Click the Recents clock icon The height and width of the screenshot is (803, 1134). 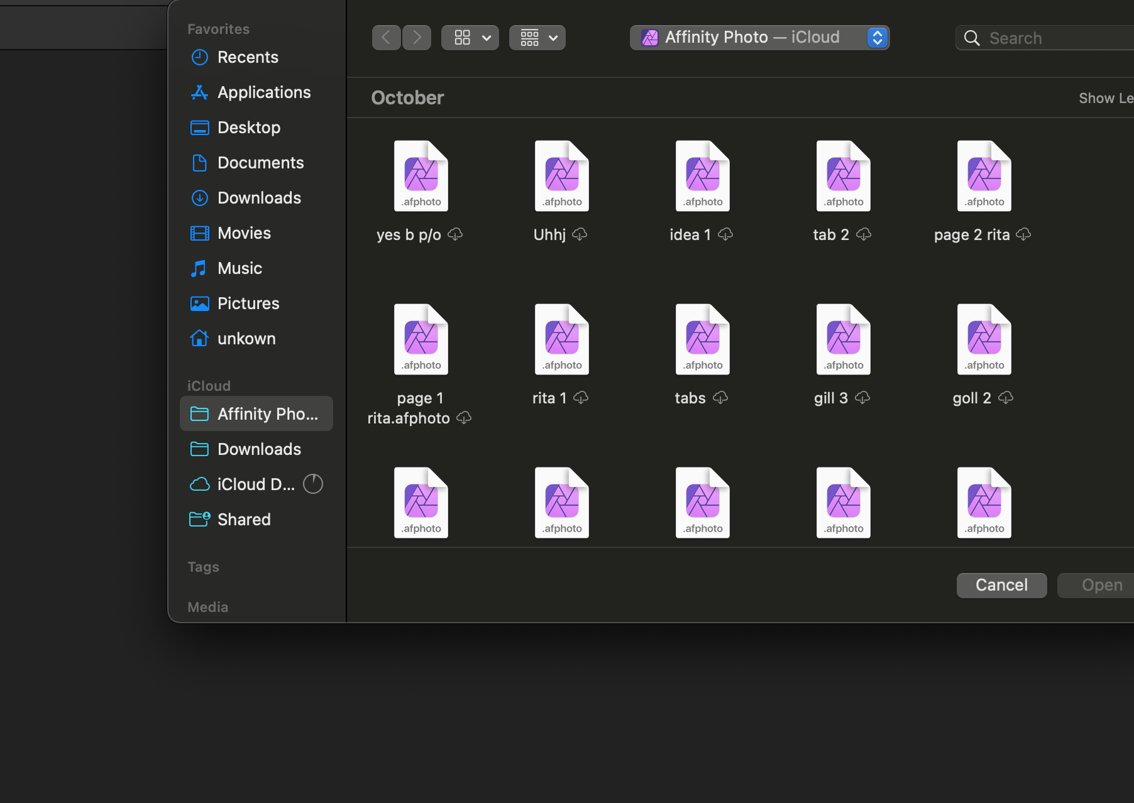[x=199, y=57]
